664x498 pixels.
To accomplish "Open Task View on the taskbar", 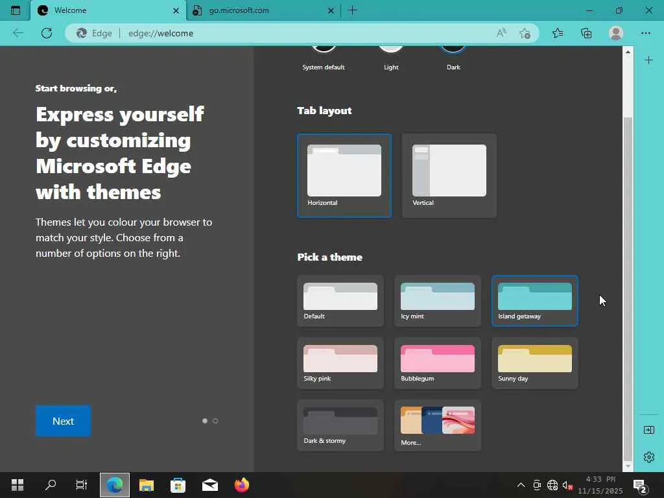I will [81, 485].
